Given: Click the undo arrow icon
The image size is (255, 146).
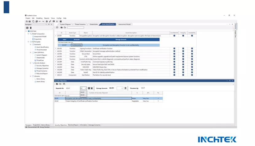Looking at the screenshot, I should point(40,21).
